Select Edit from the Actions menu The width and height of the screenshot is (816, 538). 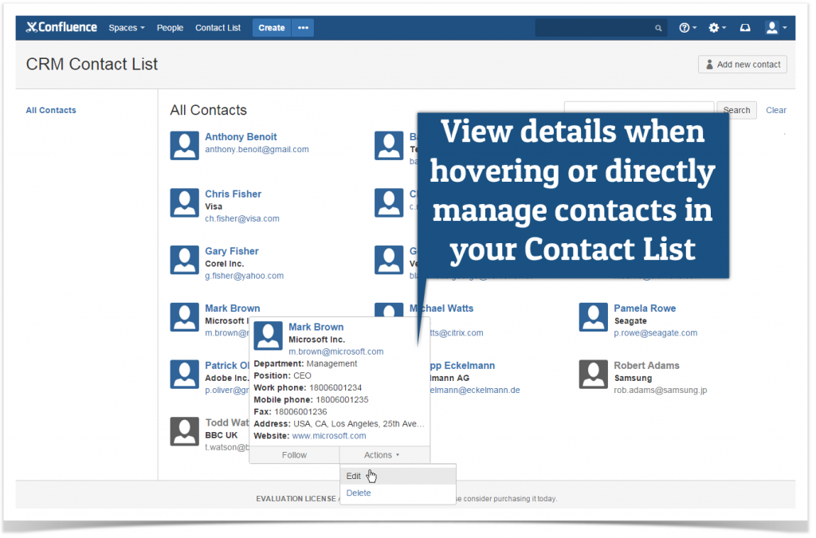(x=353, y=475)
